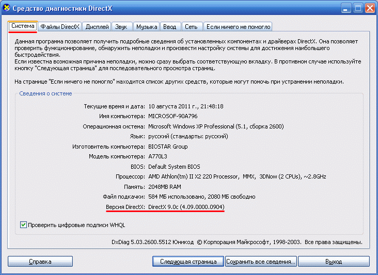Screen dimensions: 378x275
Task: Click the DirectX 9.0c version value
Action: click(186, 207)
